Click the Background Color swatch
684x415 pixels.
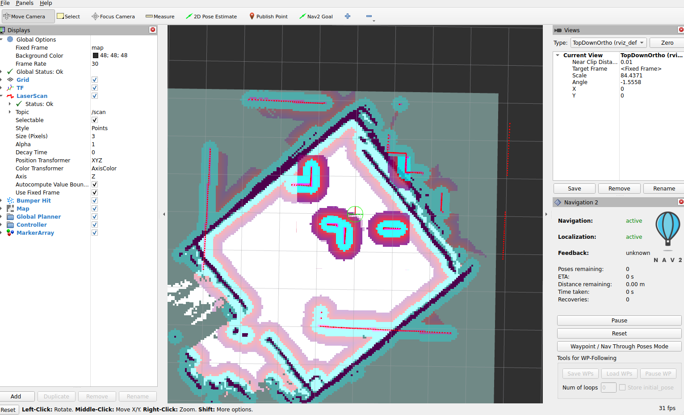95,55
